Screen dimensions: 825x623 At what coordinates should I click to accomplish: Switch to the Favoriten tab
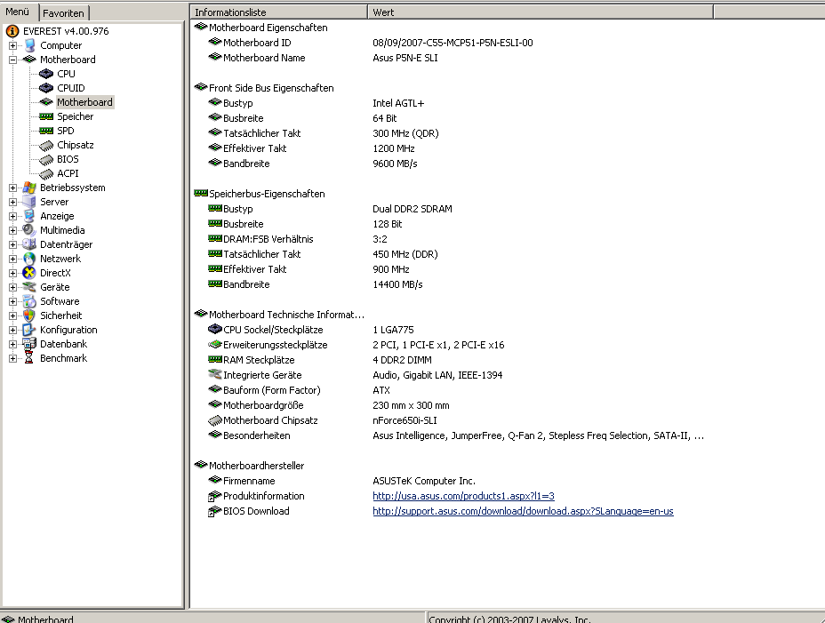[63, 13]
